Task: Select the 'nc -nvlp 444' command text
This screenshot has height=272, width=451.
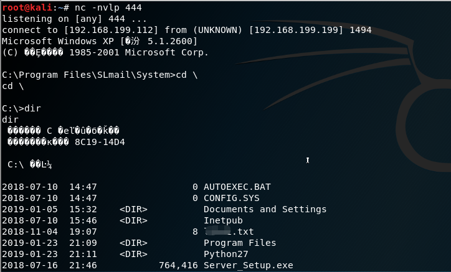Action: 108,7
